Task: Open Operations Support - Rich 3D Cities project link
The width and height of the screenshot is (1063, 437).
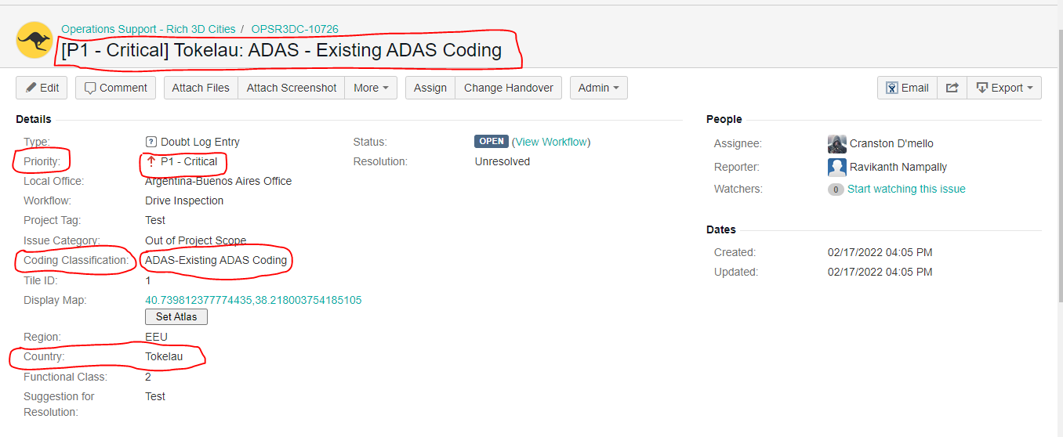Action: pyautogui.click(x=148, y=29)
